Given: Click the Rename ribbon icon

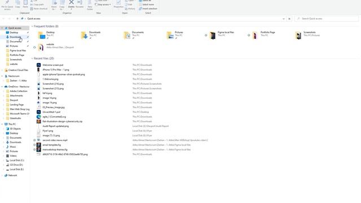Looking at the screenshot, I should 80,4.
